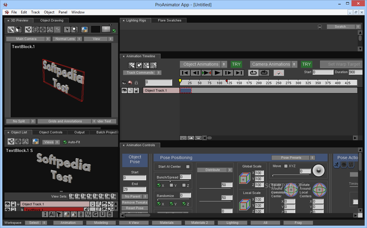The image size is (367, 228).
Task: Select the 3D cube view icon
Action: 18,30
